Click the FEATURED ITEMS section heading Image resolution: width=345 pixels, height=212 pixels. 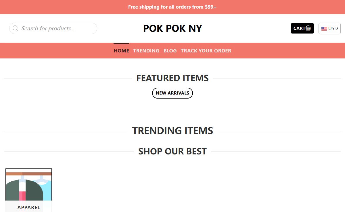click(x=172, y=78)
